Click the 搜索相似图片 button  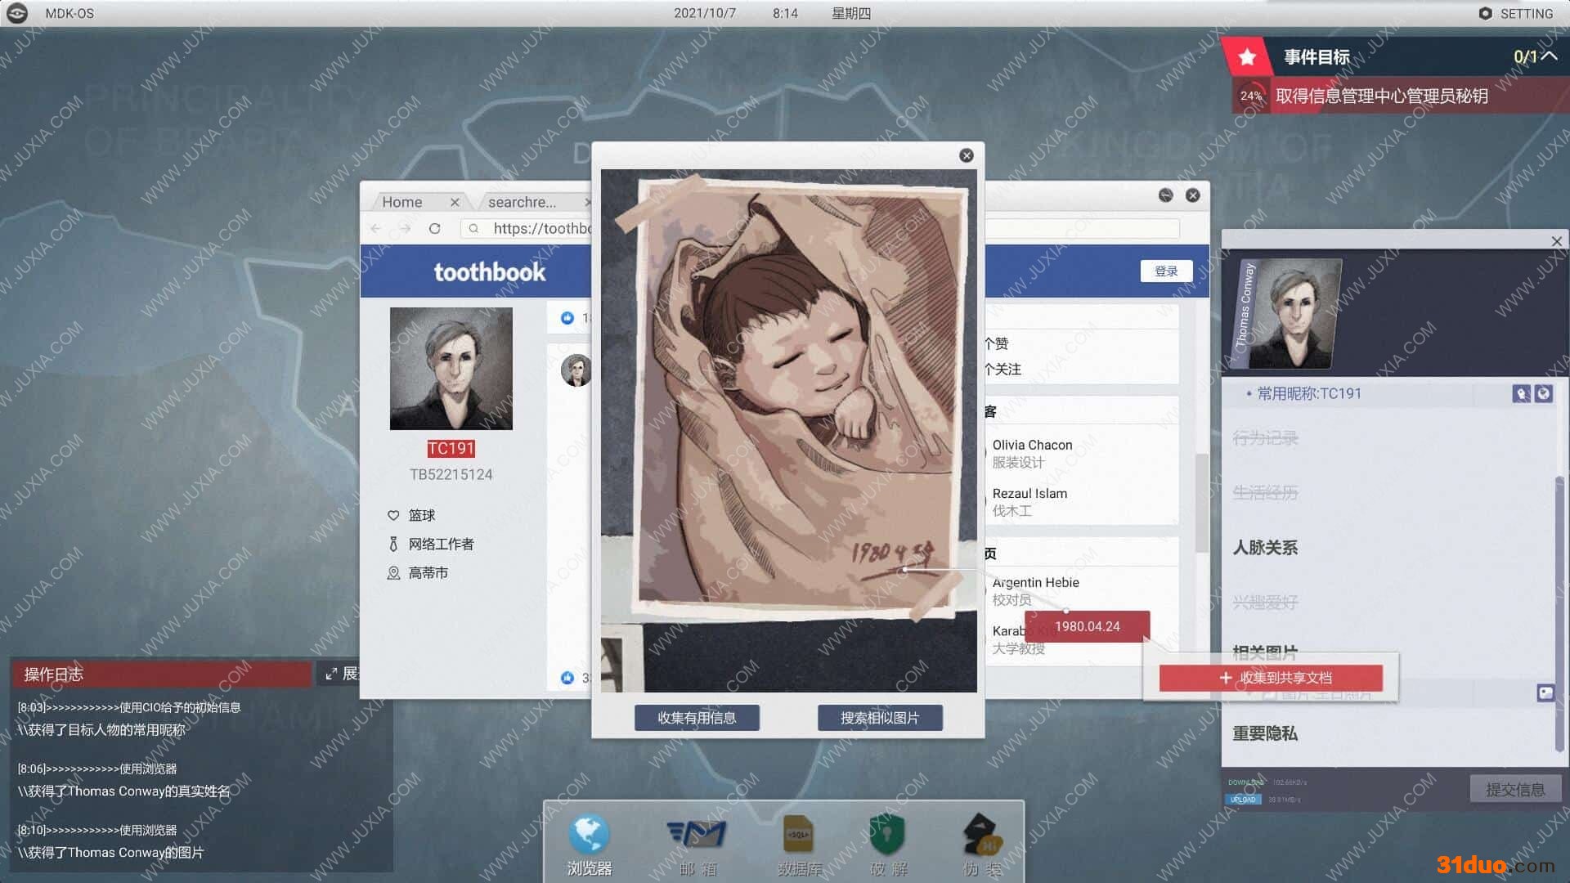click(880, 718)
